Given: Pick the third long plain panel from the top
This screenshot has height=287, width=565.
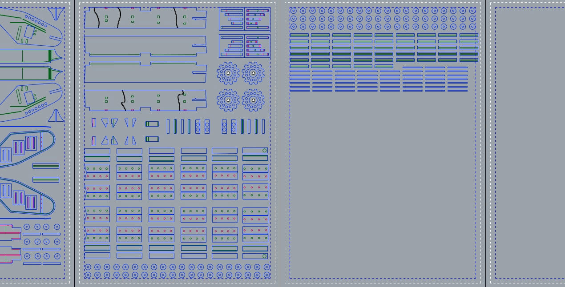Looking at the screenshot, I should (x=145, y=72).
